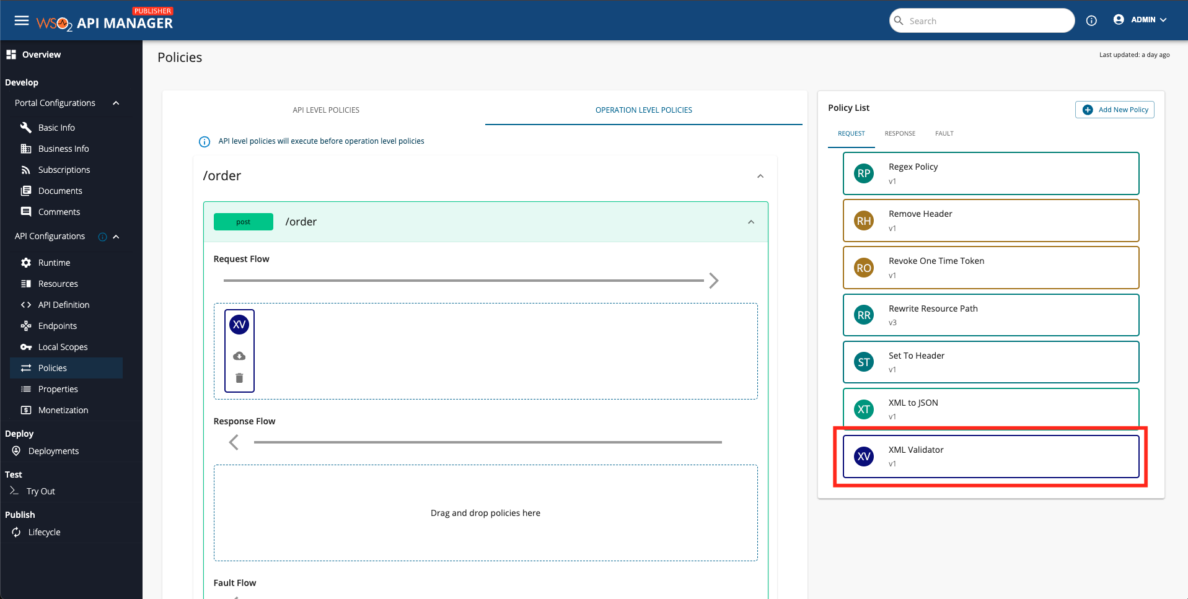
Task: Click the info icon beside API Configurations
Action: (x=103, y=237)
